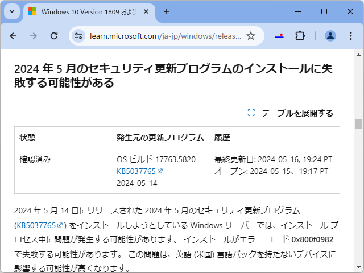This screenshot has width=364, height=273.
Task: Open the Chrome profile avatar
Action: (330, 36)
